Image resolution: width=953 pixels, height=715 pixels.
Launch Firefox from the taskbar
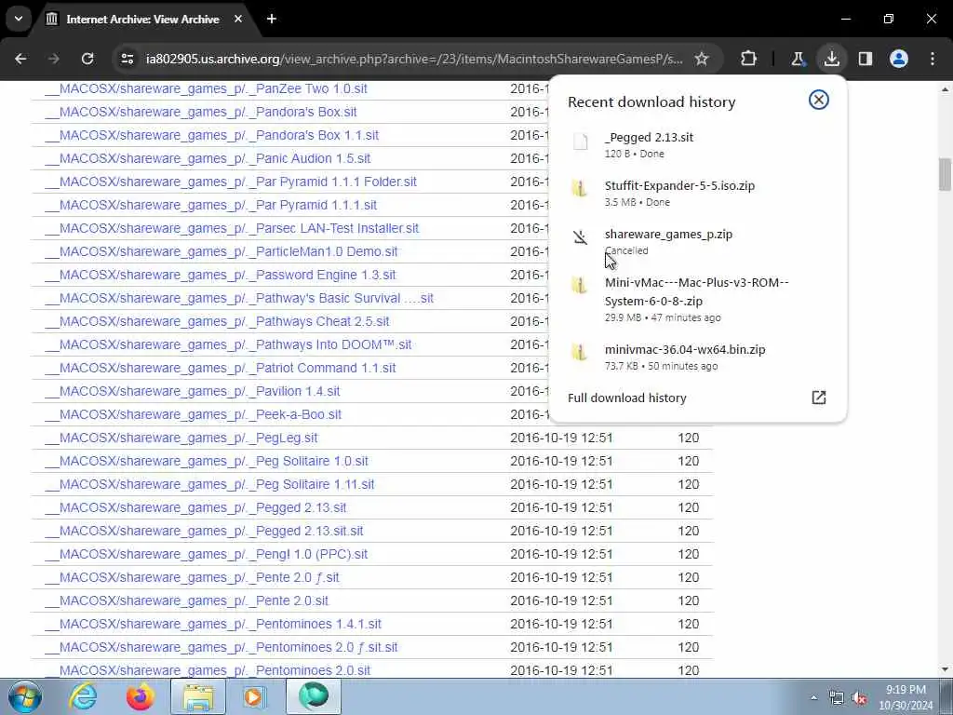tap(141, 696)
